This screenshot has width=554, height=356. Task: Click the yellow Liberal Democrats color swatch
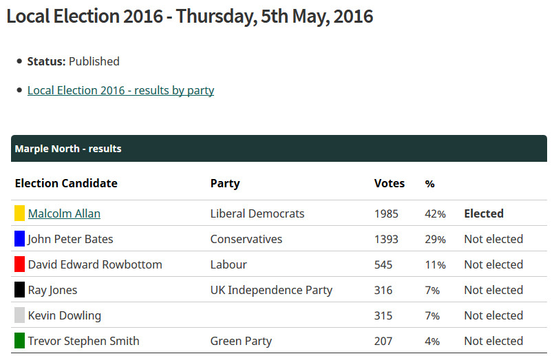coord(19,213)
